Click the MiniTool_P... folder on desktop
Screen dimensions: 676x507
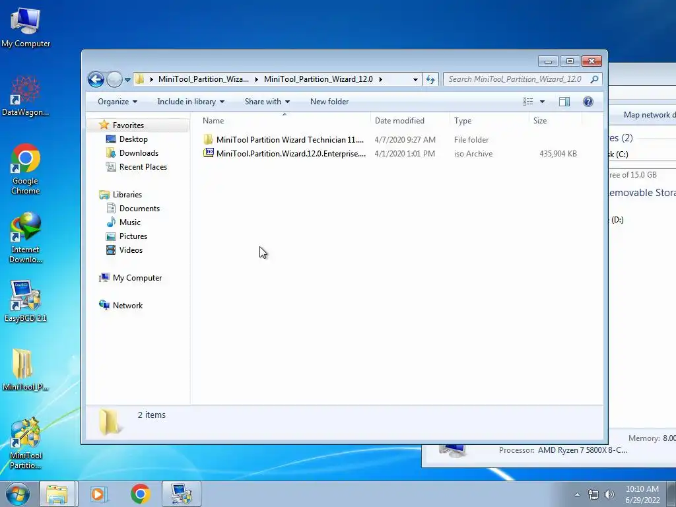coord(26,370)
